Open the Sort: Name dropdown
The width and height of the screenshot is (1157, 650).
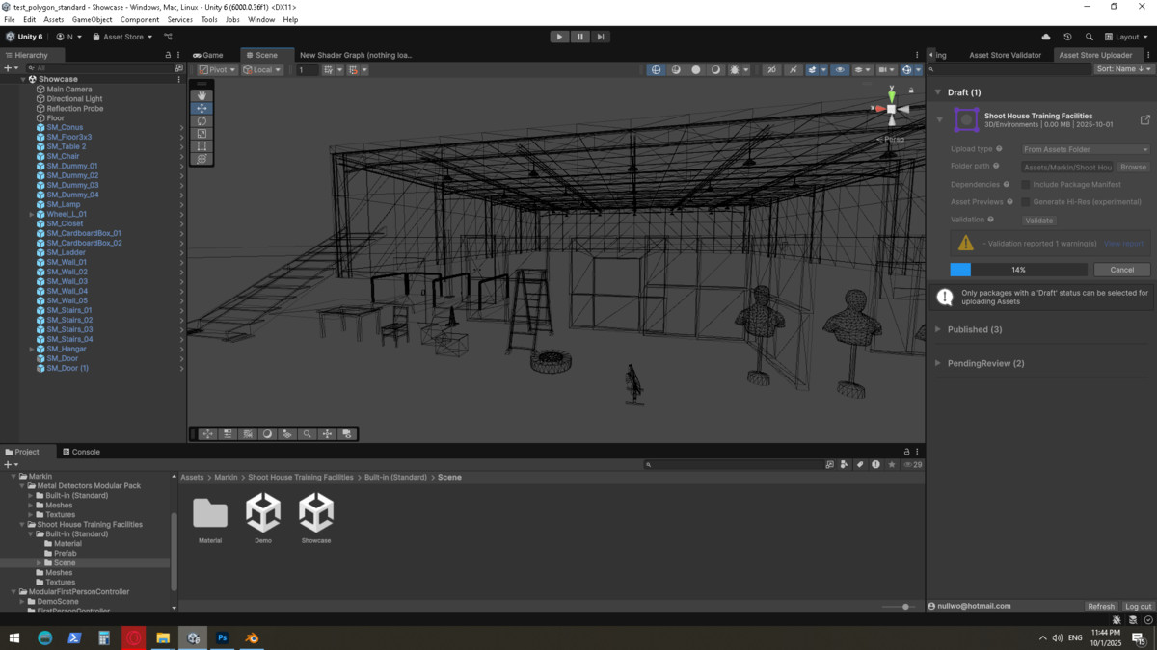[1123, 69]
